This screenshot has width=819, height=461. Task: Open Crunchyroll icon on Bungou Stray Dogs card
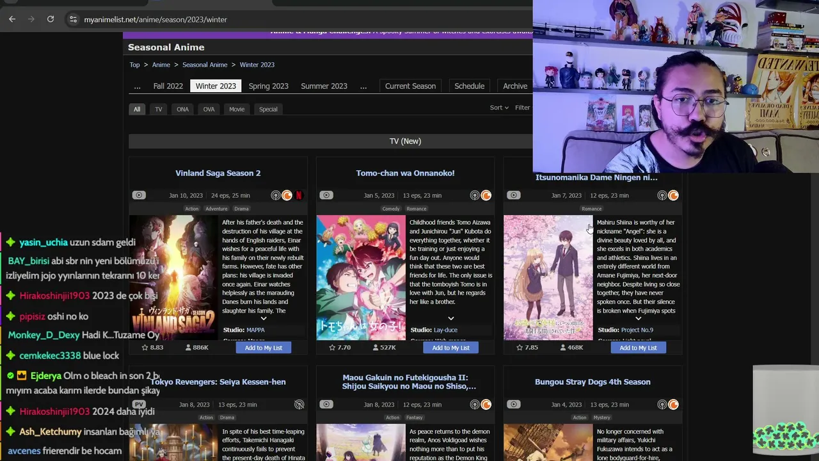coord(674,405)
